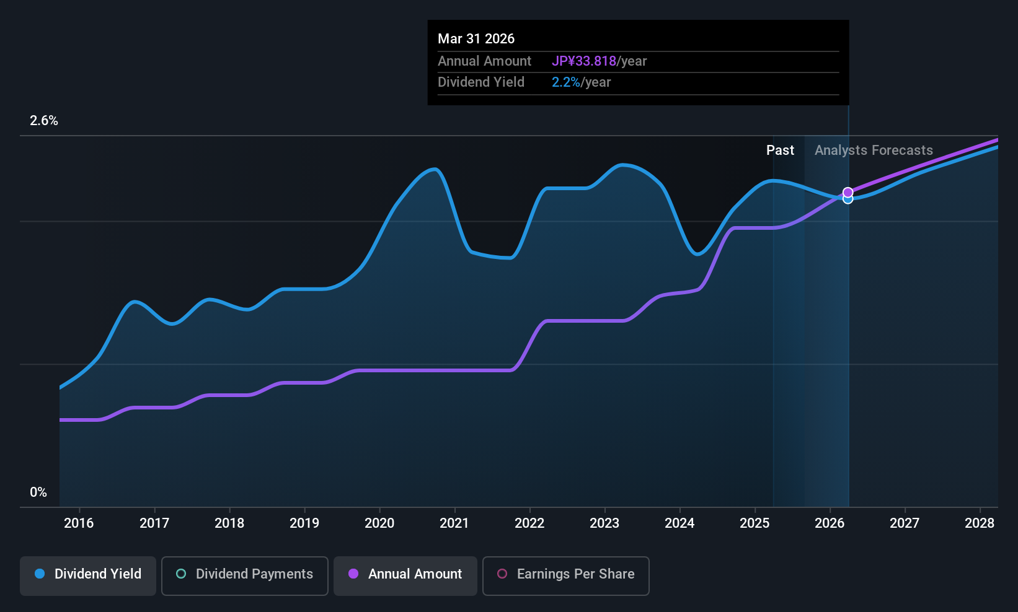Click the blue Dividend Yield legend dot
1018x612 pixels.
[x=40, y=574]
